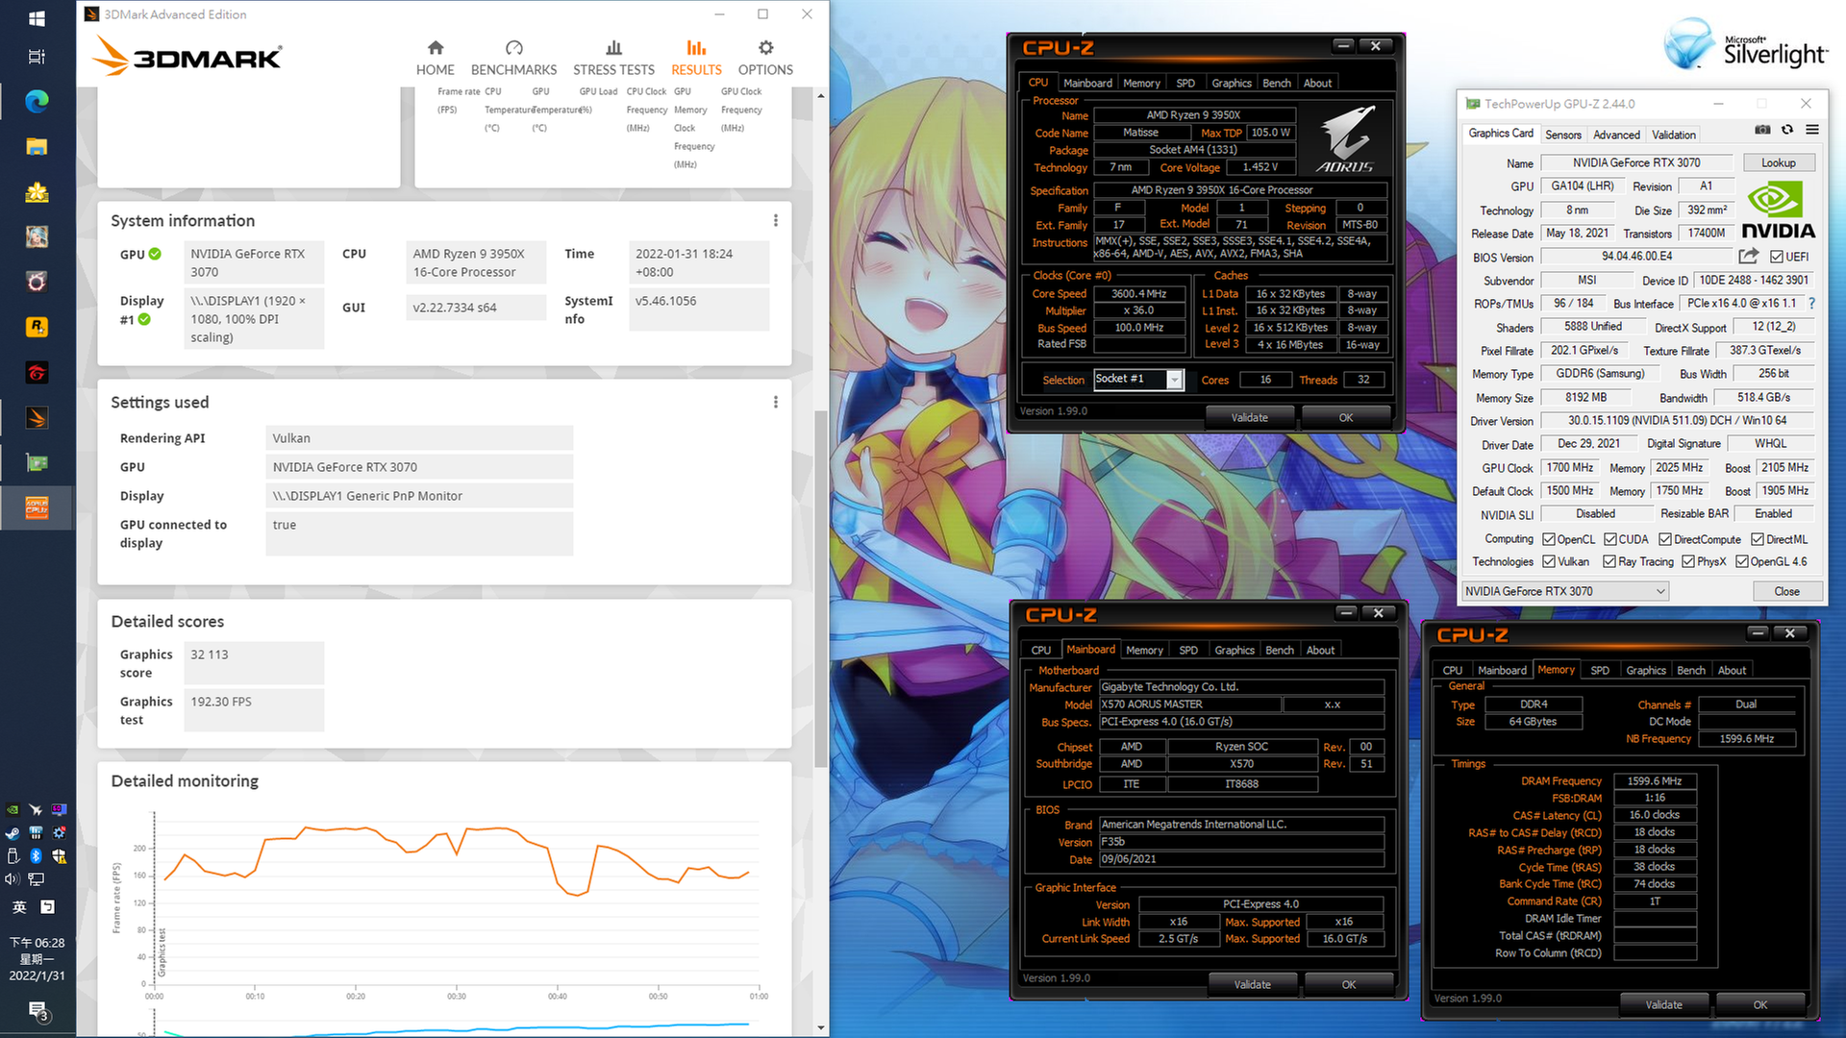1846x1038 pixels.
Task: Launch Microsoft Edge from the taskbar
Action: point(37,101)
